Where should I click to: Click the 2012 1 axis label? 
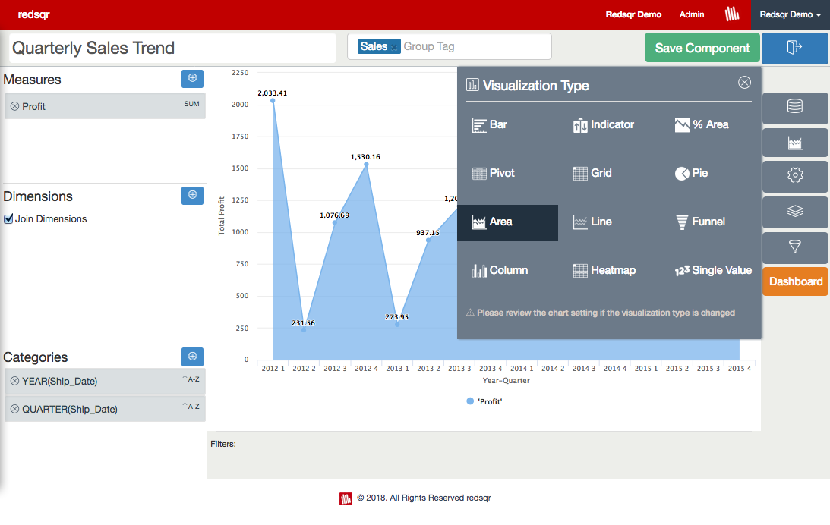273,369
